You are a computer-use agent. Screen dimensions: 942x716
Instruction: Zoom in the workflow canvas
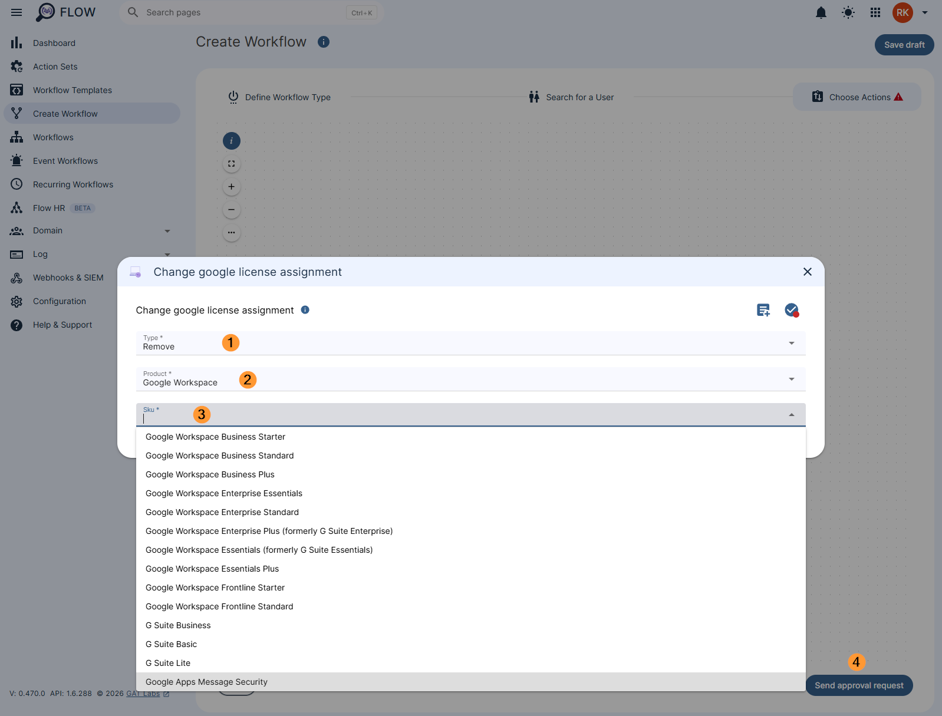pyautogui.click(x=232, y=187)
